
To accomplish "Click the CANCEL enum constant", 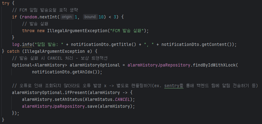I will [x=123, y=99].
